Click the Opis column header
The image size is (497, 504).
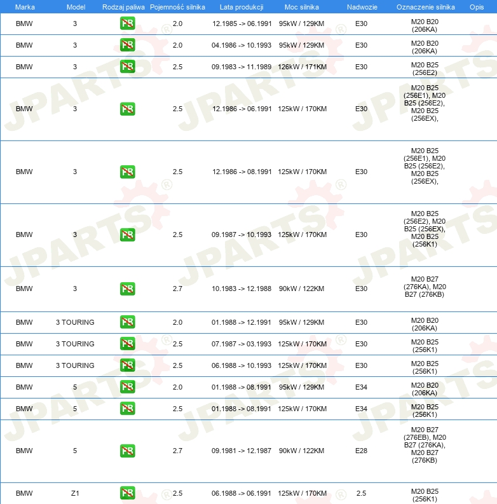tap(477, 7)
